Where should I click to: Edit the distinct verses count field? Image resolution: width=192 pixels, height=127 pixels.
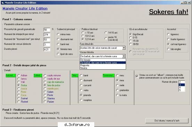click(47, 44)
